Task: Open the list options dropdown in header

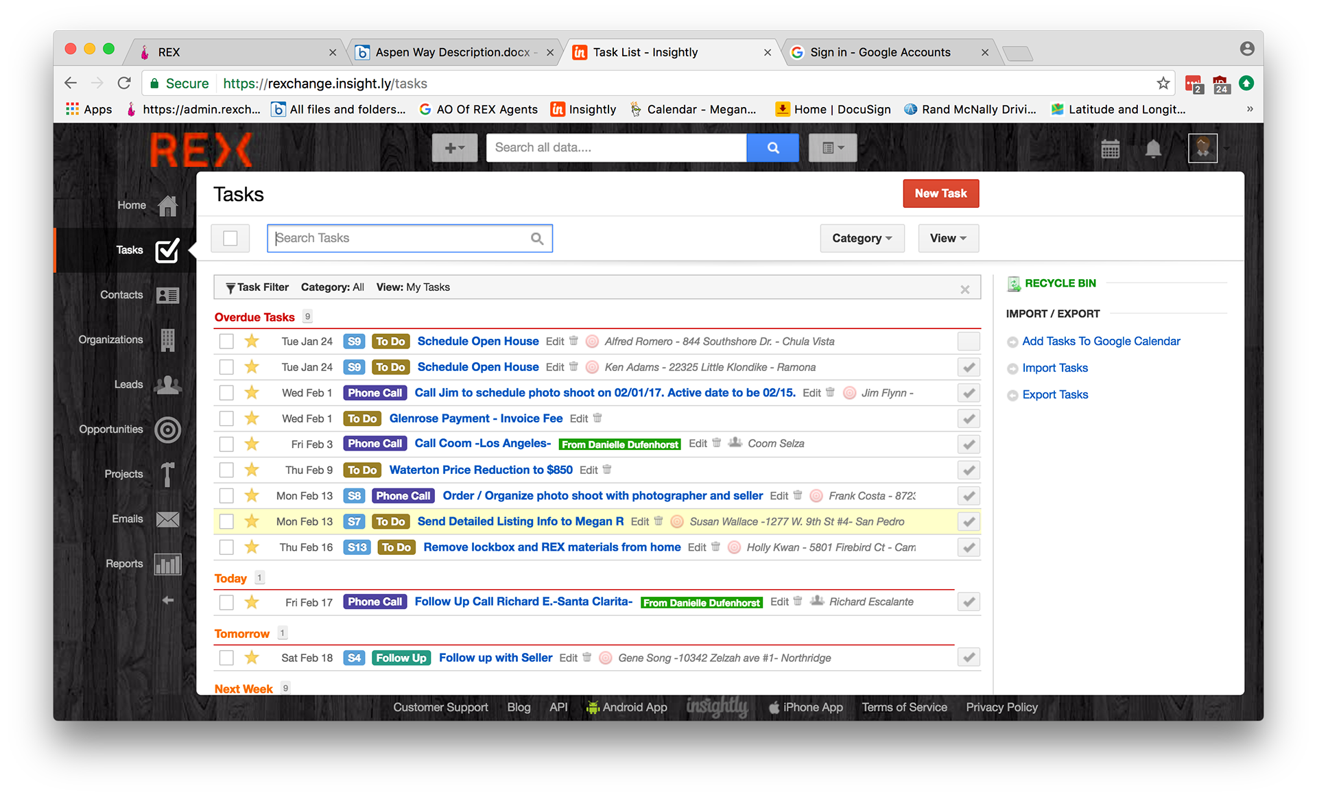Action: pyautogui.click(x=833, y=147)
